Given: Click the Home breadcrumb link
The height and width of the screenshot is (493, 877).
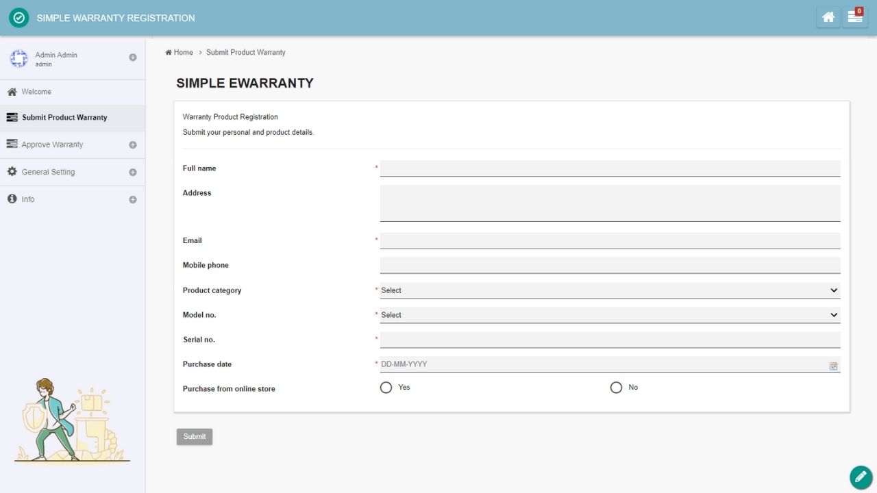Looking at the screenshot, I should point(183,52).
